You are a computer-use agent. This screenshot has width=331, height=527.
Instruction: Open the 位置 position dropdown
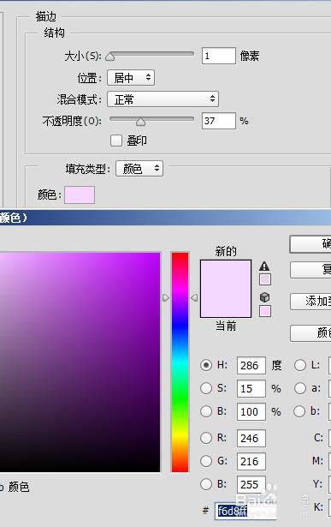tap(131, 78)
